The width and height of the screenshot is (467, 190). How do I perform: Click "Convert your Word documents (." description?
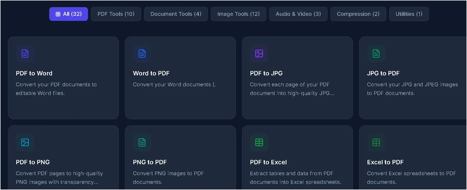click(x=174, y=85)
